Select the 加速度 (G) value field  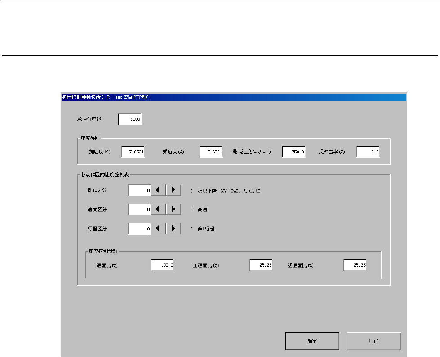133,152
